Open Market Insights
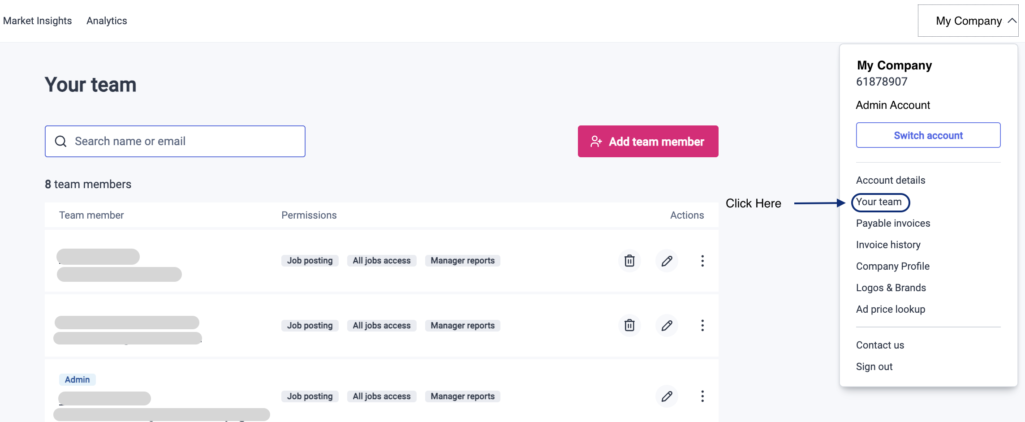The width and height of the screenshot is (1025, 422). (38, 21)
